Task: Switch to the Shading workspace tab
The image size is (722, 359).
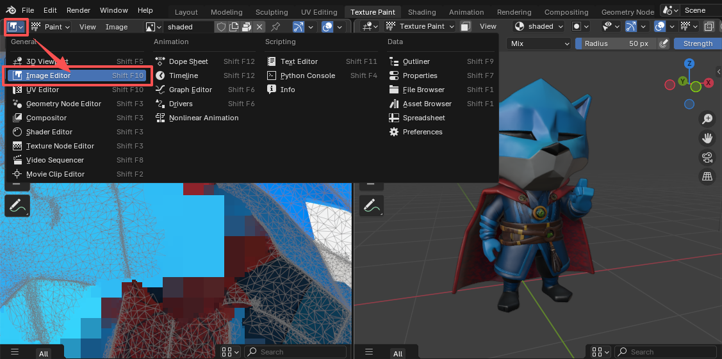Action: click(422, 12)
